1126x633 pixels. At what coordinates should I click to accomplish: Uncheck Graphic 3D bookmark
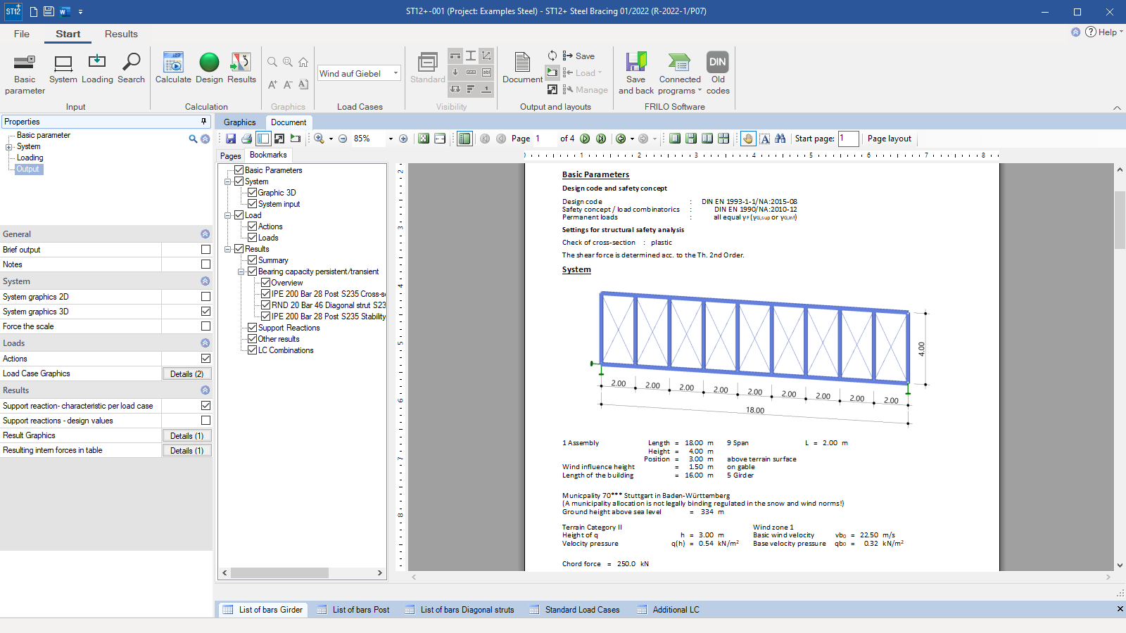click(252, 193)
